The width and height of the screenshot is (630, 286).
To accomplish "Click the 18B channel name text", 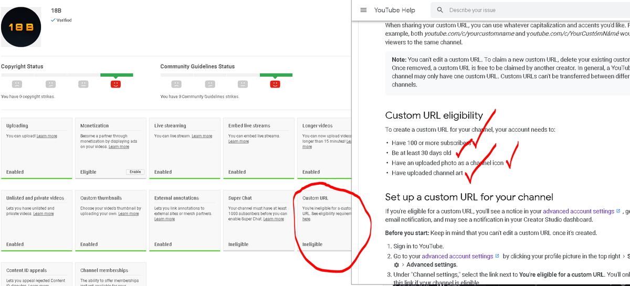I will coord(56,10).
